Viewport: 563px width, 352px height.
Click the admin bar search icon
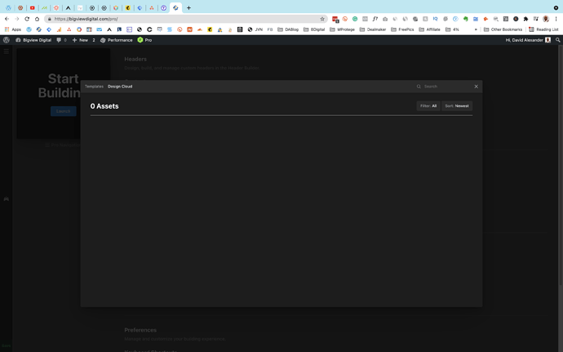[x=557, y=40]
